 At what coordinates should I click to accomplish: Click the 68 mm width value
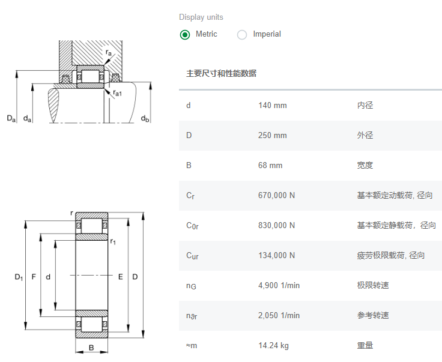click(x=270, y=166)
